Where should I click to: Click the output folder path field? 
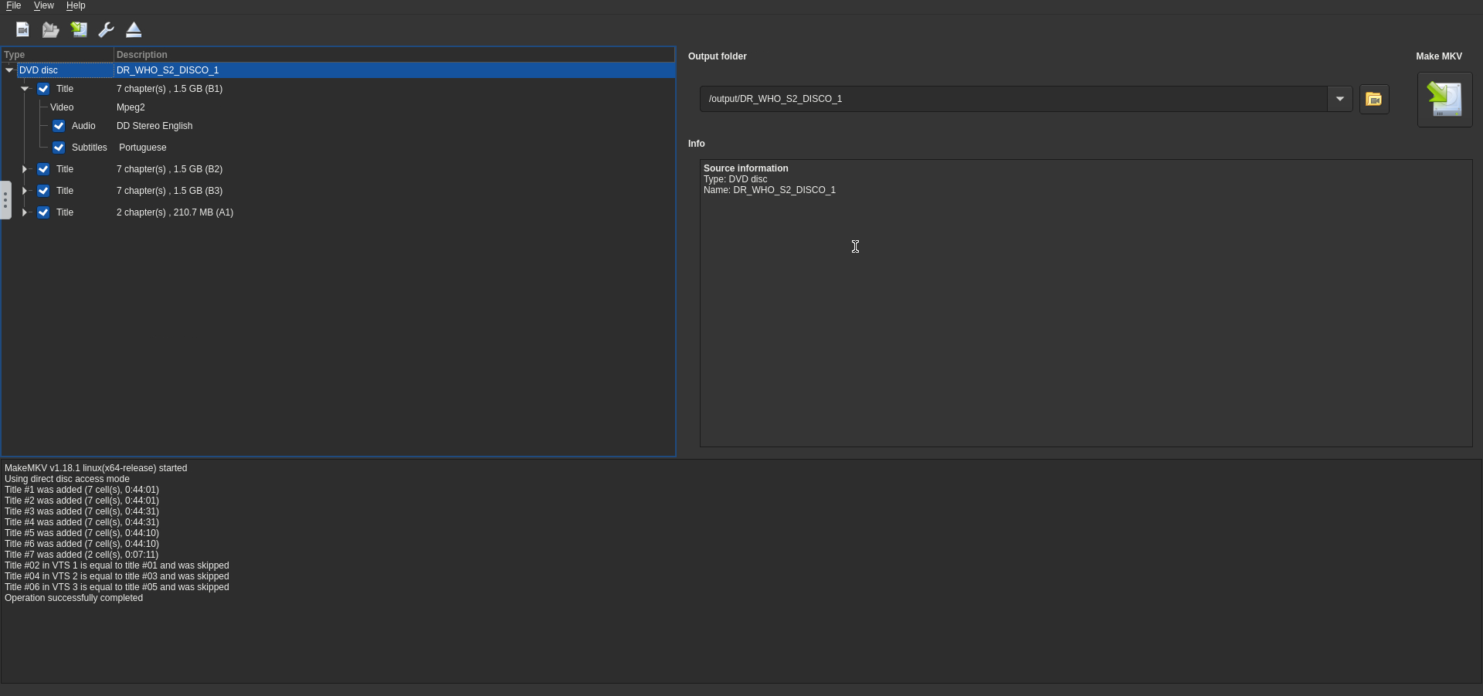[x=1012, y=99]
